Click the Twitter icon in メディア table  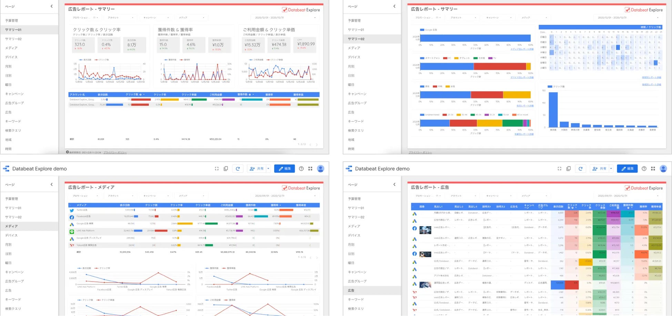click(72, 210)
